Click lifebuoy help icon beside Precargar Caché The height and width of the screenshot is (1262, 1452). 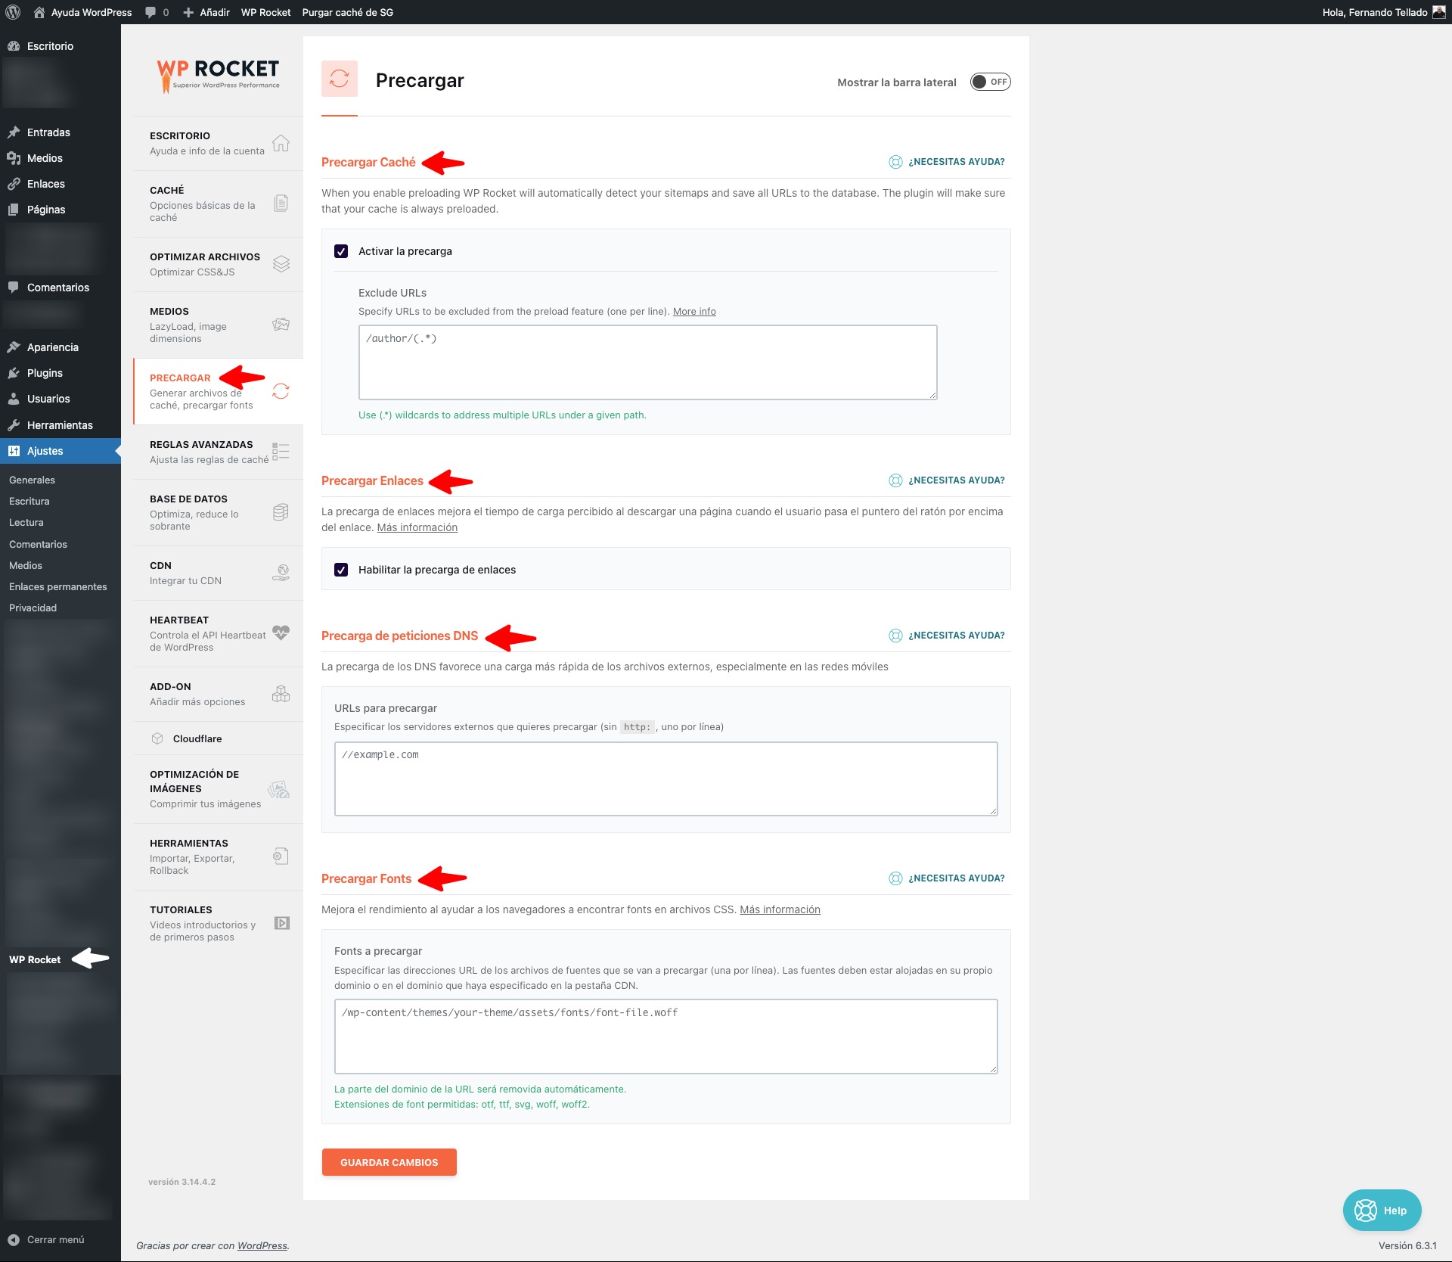[895, 162]
